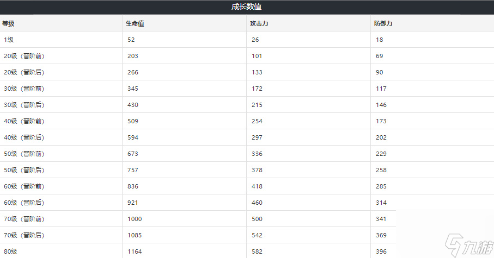This screenshot has width=494, height=258.
Task: Click the 防御力 column header
Action: (383, 23)
